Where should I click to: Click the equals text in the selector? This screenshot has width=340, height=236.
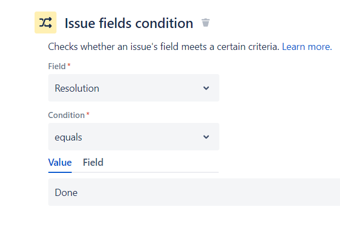(x=69, y=137)
